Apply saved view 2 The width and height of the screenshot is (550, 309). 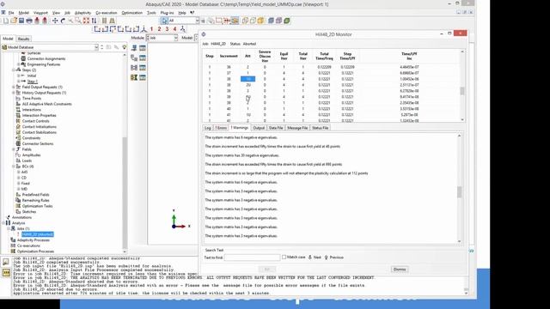coord(159,29)
